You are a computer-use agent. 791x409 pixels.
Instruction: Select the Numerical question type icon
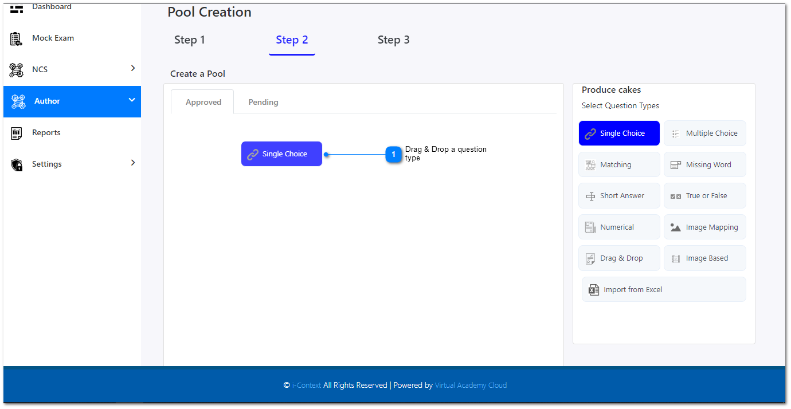[x=590, y=227]
